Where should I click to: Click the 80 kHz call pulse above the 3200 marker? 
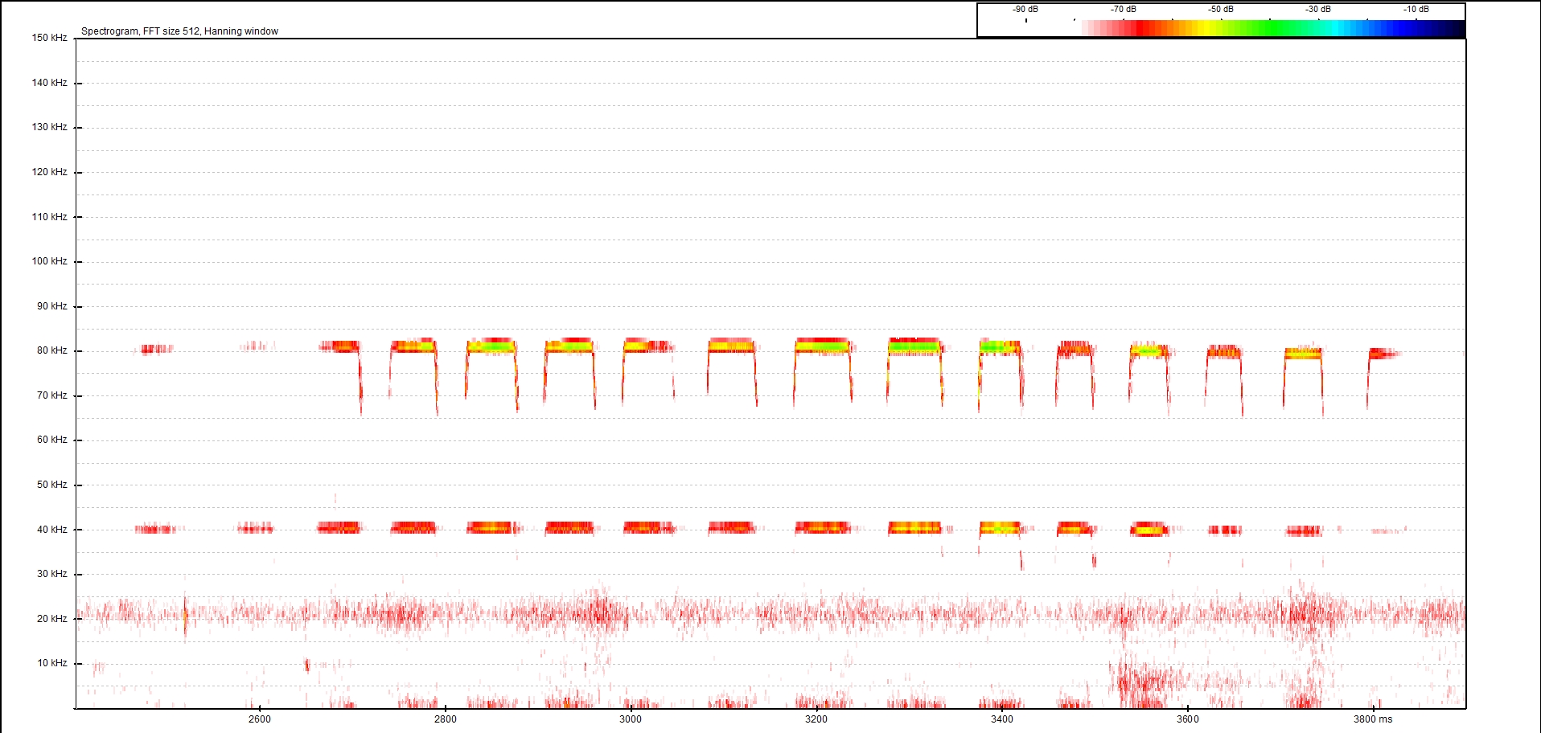click(822, 346)
